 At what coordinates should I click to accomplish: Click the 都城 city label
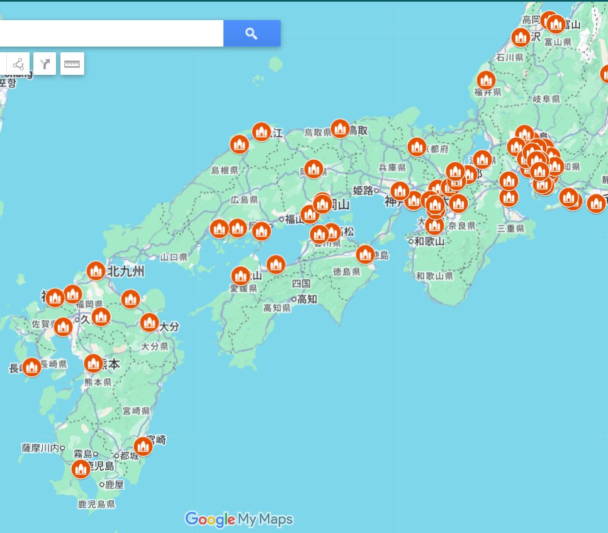pos(130,456)
